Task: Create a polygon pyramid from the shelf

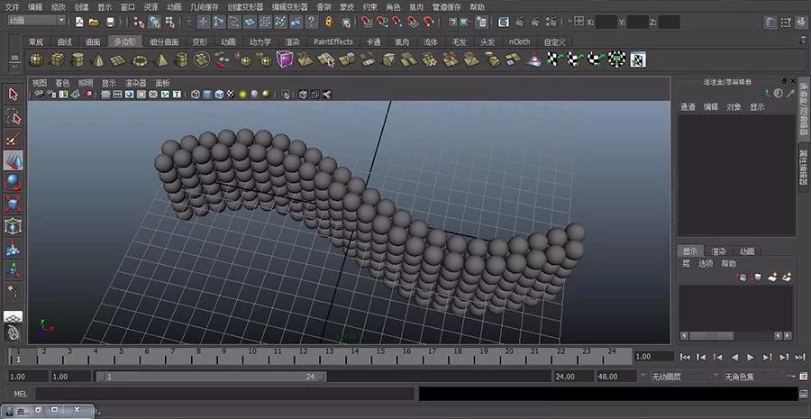Action: pyautogui.click(x=161, y=60)
